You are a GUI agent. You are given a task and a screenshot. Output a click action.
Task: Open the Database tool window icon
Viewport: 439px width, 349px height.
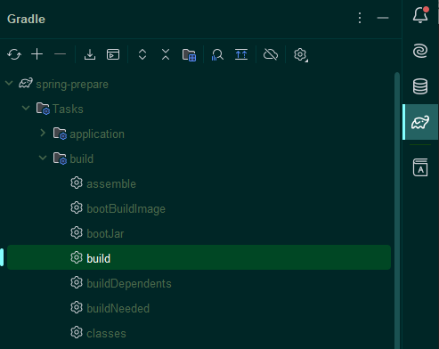(420, 86)
